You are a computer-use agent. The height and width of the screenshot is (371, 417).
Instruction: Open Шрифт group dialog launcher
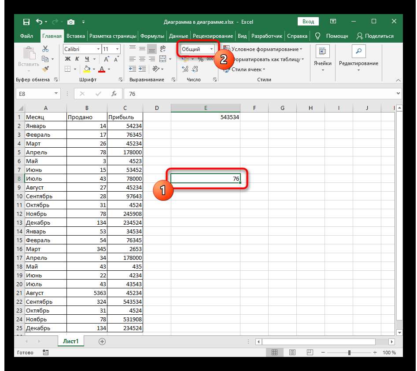(x=121, y=80)
